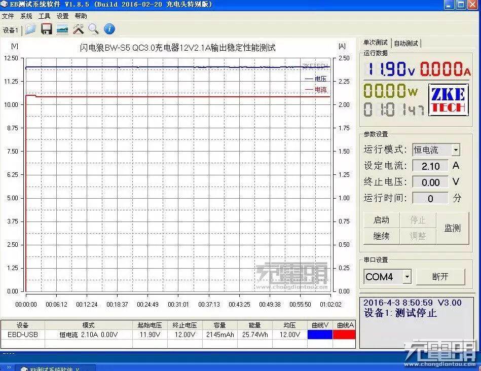Click the 0.000A current readout
The width and height of the screenshot is (481, 371).
pos(445,69)
